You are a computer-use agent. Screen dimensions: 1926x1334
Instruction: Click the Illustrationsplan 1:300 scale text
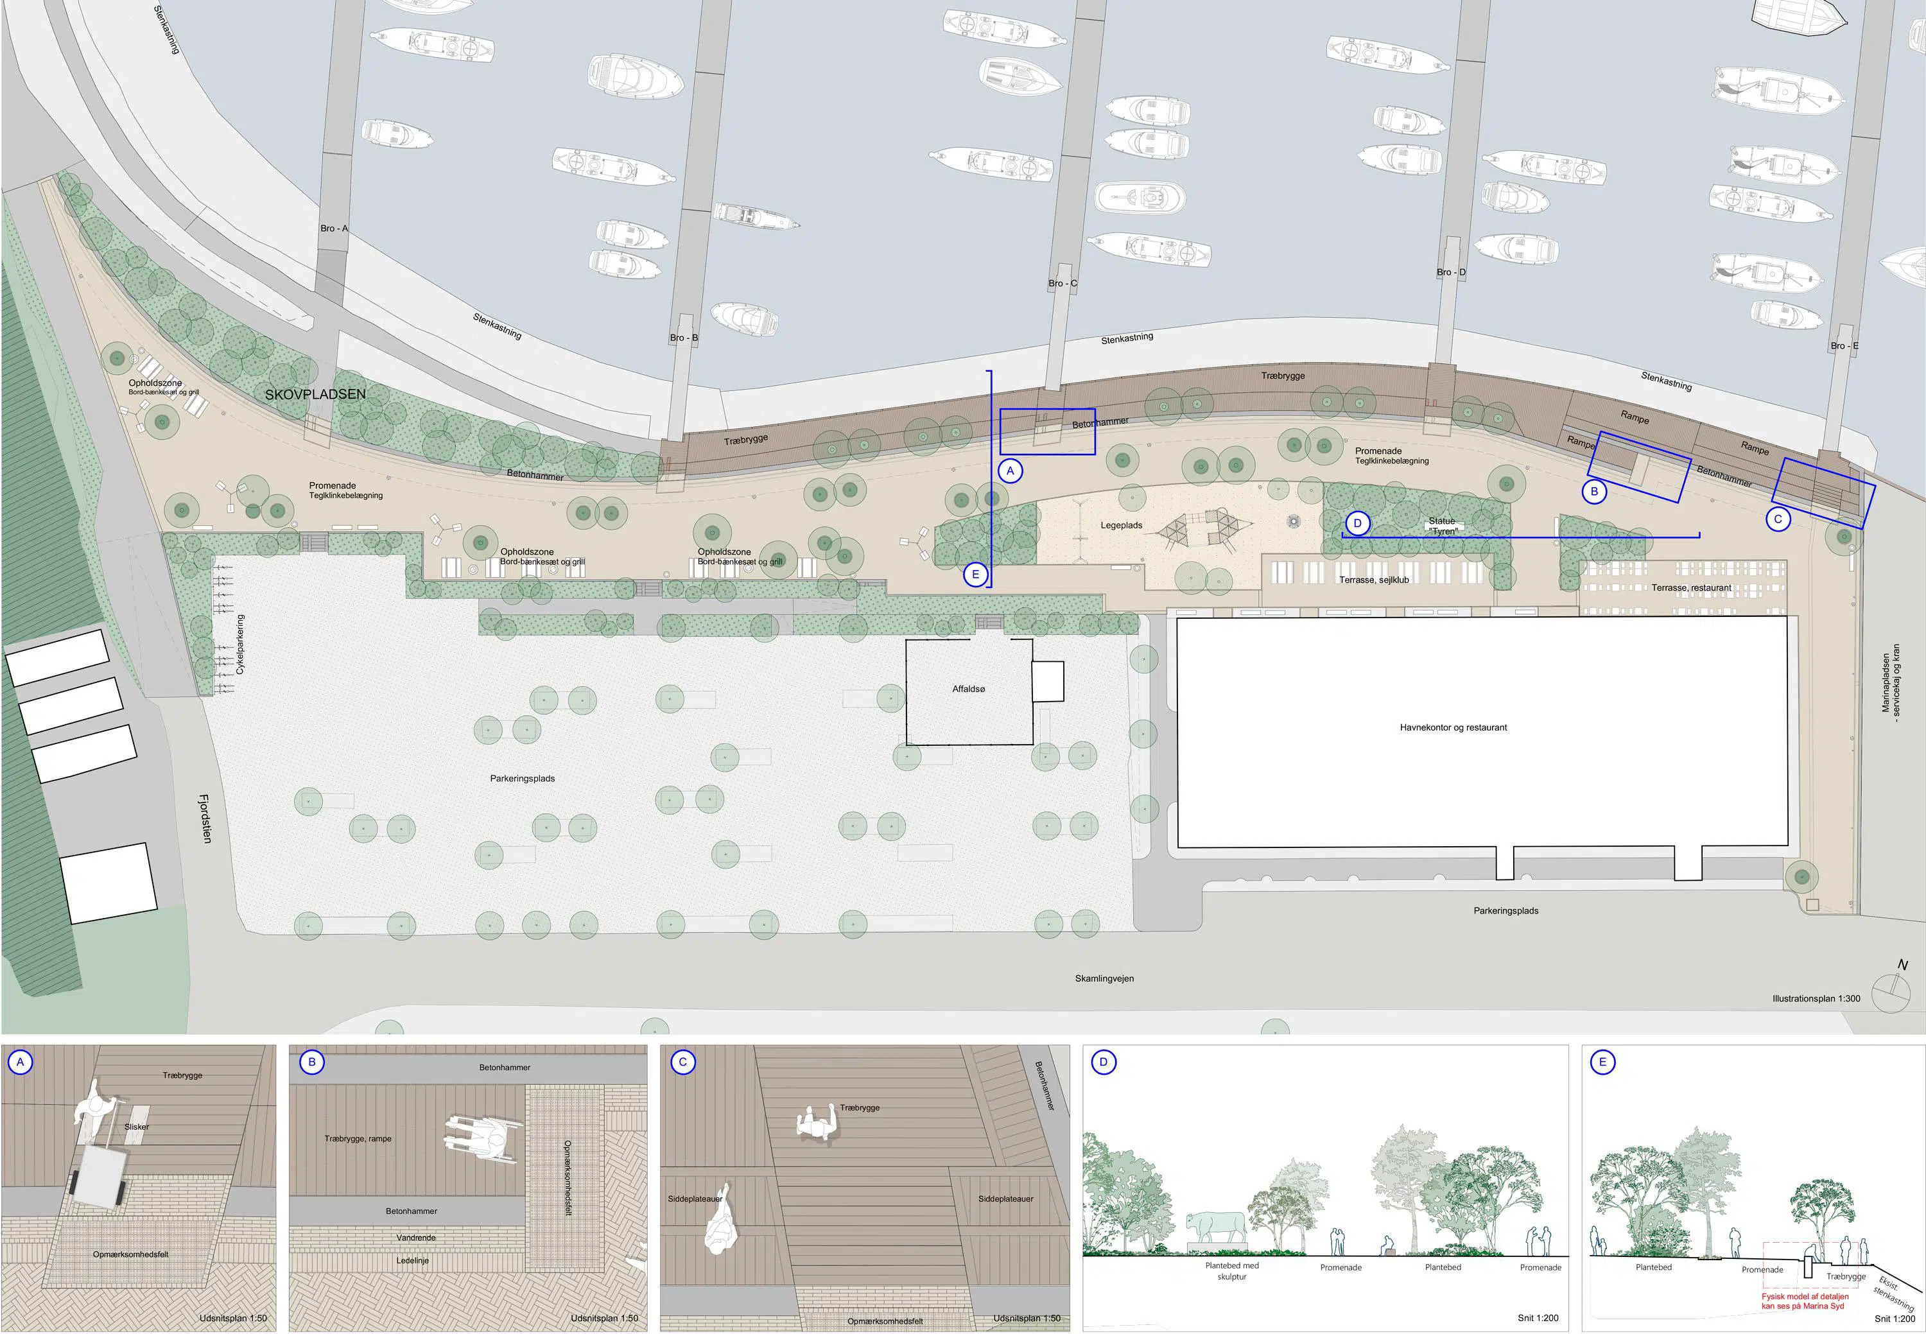1816,999
